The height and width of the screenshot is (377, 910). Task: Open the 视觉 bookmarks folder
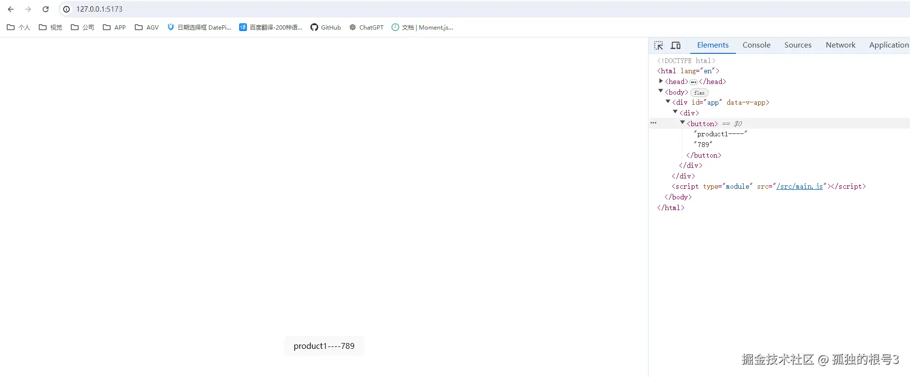tap(50, 28)
